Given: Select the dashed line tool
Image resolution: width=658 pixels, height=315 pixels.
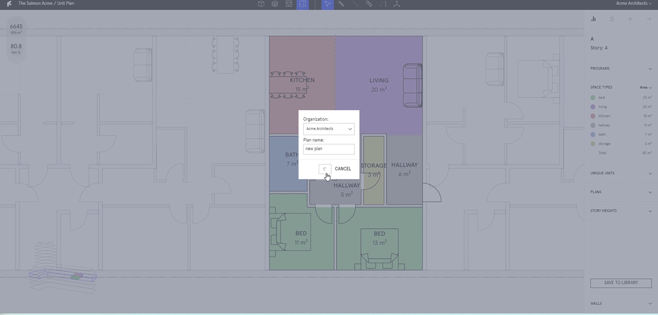Looking at the screenshot, I should pyautogui.click(x=355, y=4).
